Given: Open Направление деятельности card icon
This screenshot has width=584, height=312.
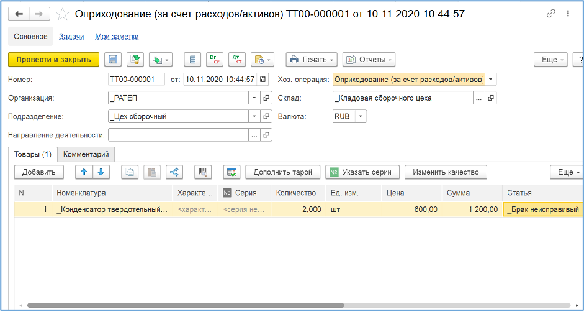Looking at the screenshot, I should 266,135.
